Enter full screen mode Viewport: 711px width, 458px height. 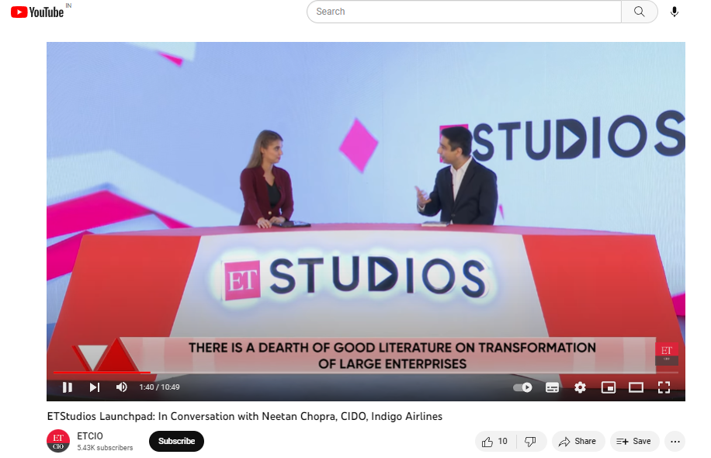[x=664, y=387]
